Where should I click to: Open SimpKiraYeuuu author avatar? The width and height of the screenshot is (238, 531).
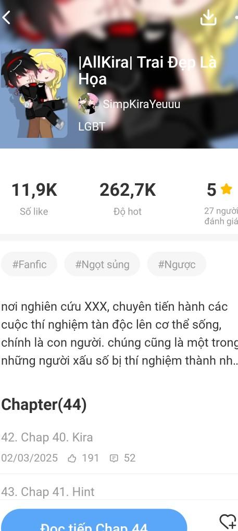tap(88, 104)
